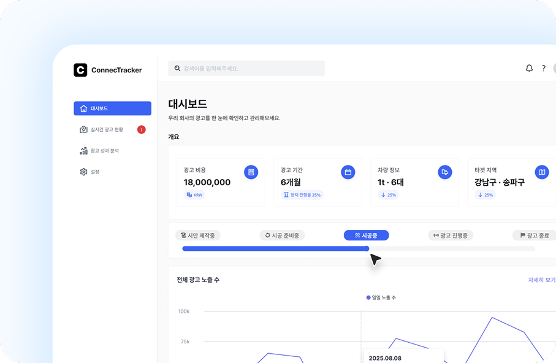The width and height of the screenshot is (556, 363).
Task: Click the 광고 비용 calculator icon
Action: click(x=251, y=172)
